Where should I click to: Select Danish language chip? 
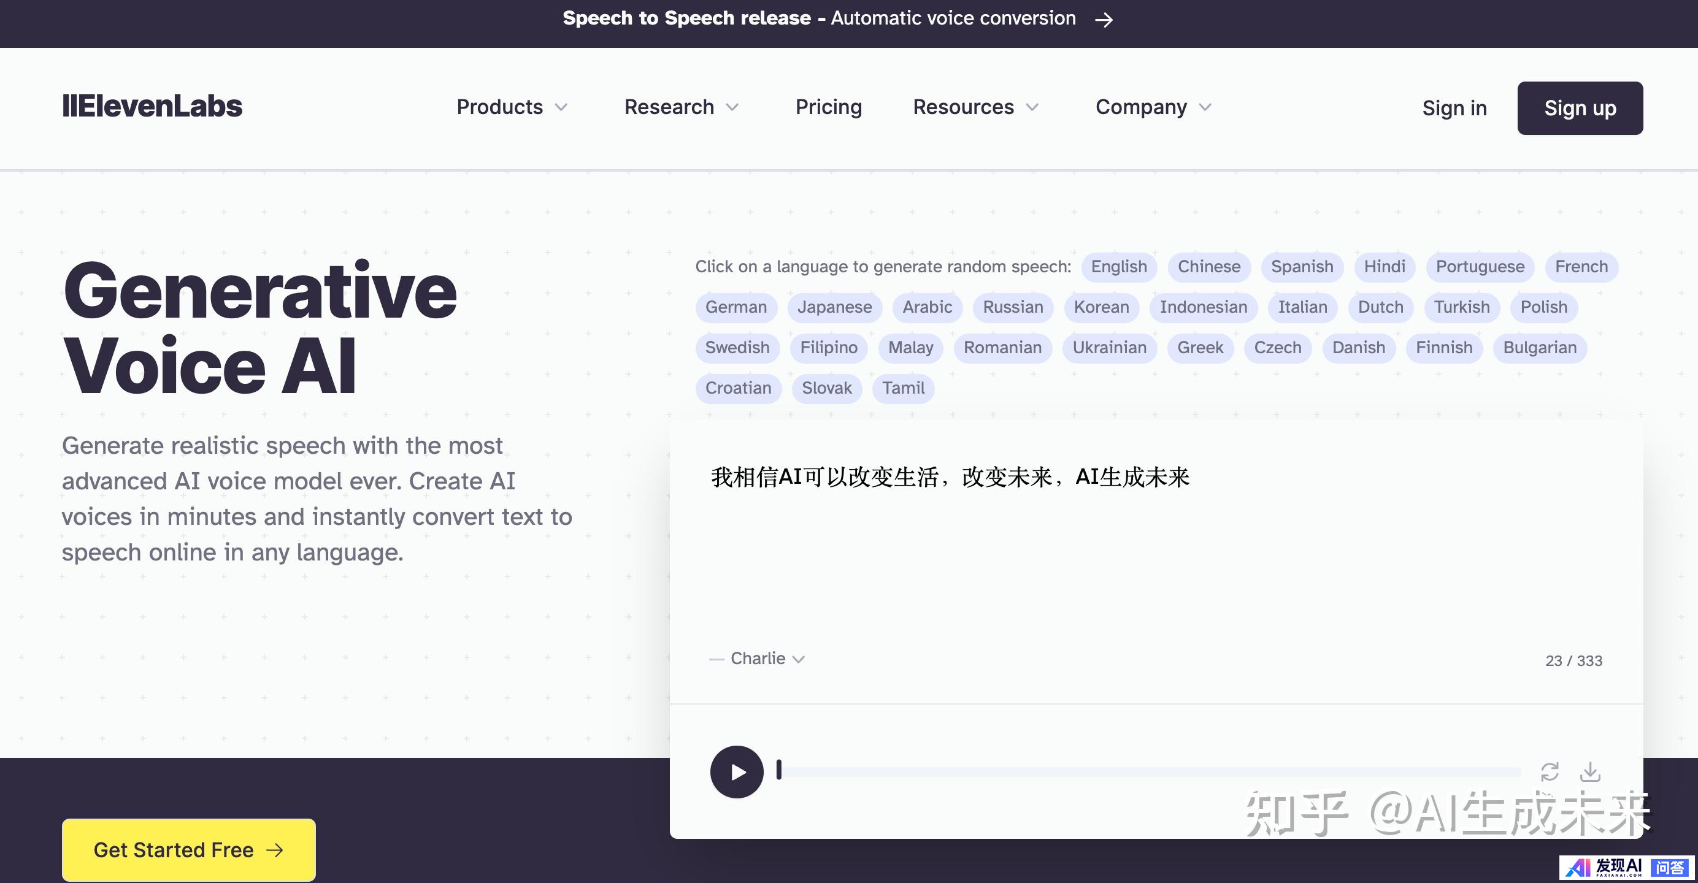pos(1359,348)
